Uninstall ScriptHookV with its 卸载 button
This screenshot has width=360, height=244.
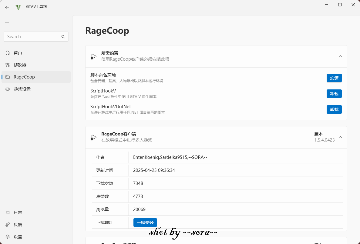point(334,94)
